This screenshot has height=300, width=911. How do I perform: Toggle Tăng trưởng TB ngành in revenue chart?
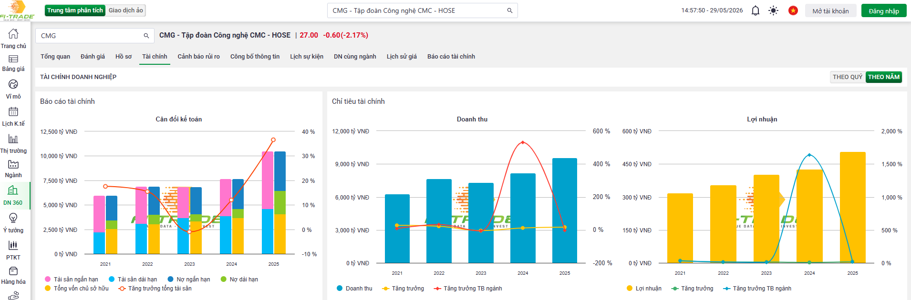[x=468, y=289]
